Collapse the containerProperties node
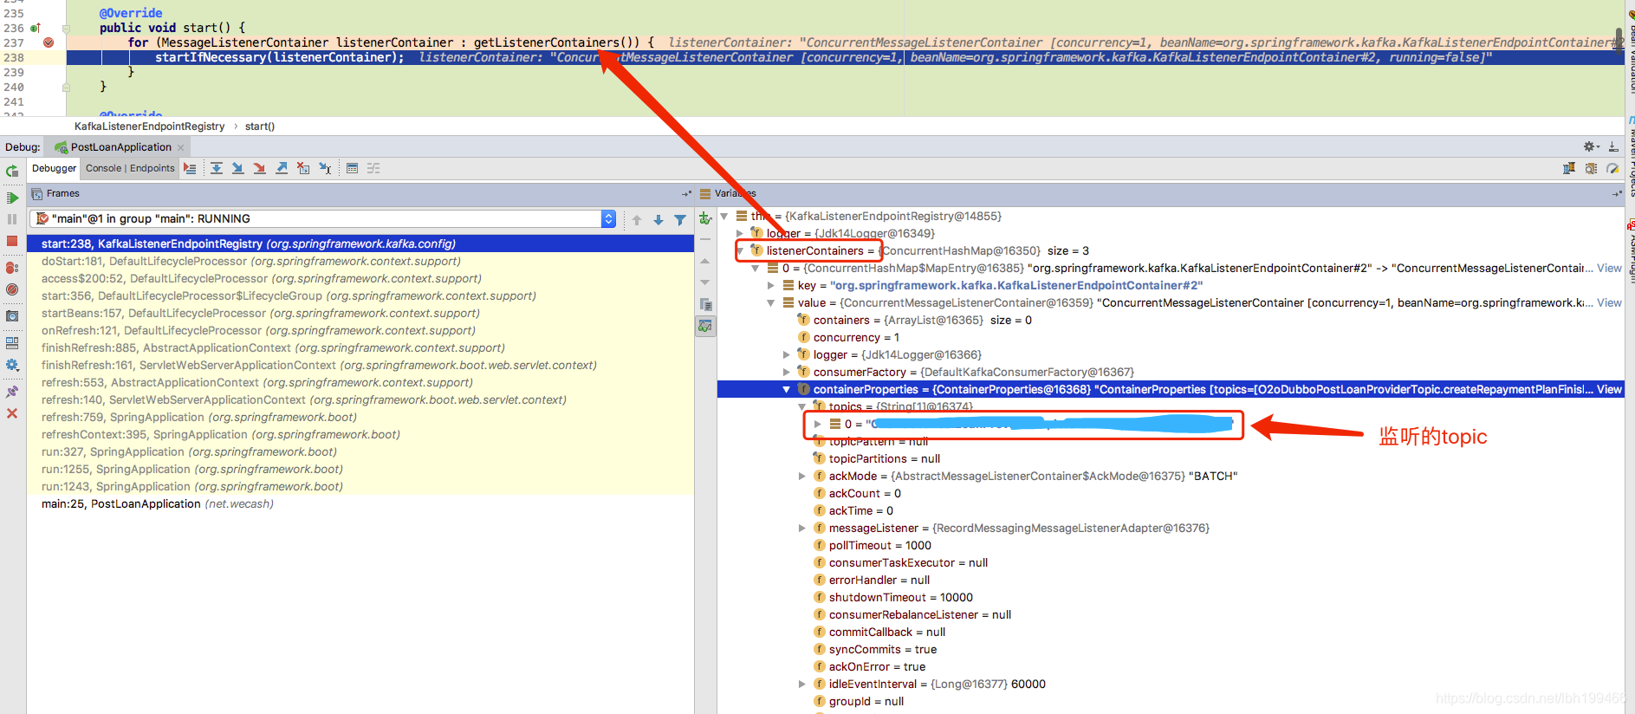This screenshot has height=714, width=1635. [x=787, y=390]
